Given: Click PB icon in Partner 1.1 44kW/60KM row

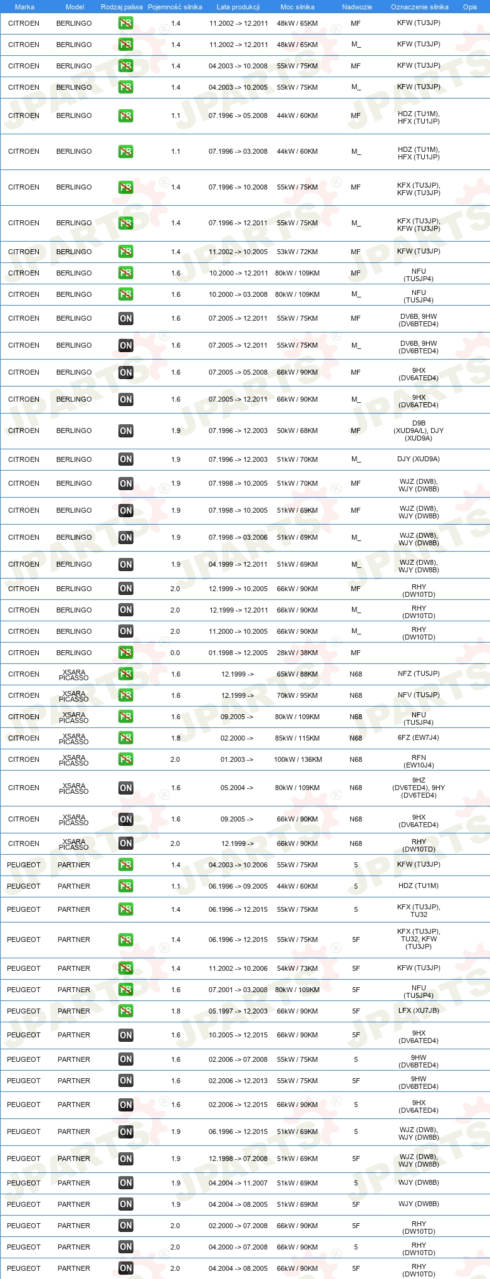Looking at the screenshot, I should [x=125, y=886].
